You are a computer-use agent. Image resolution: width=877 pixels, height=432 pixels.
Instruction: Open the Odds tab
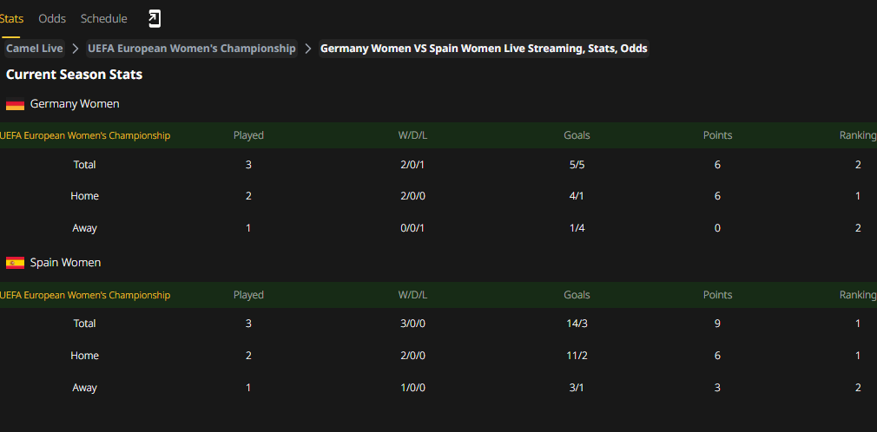tap(52, 18)
